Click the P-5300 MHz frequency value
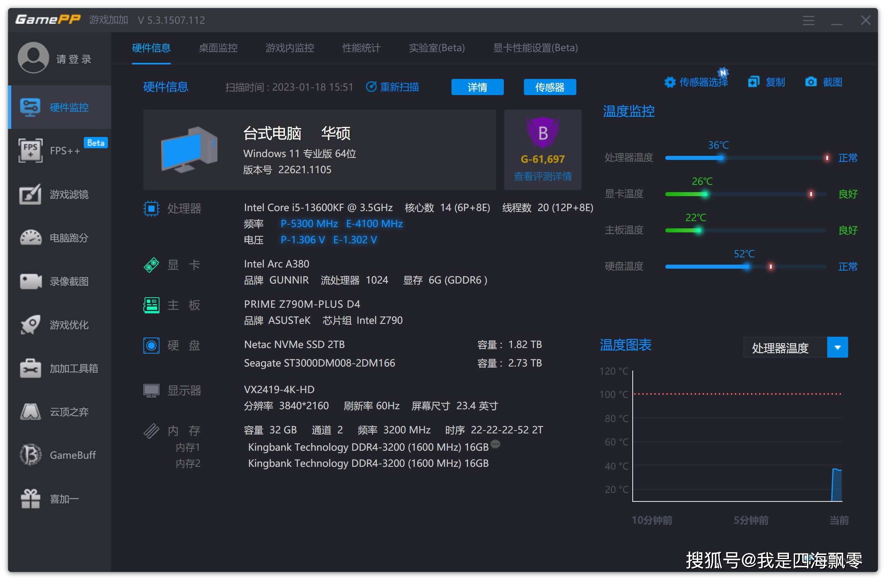 309,224
